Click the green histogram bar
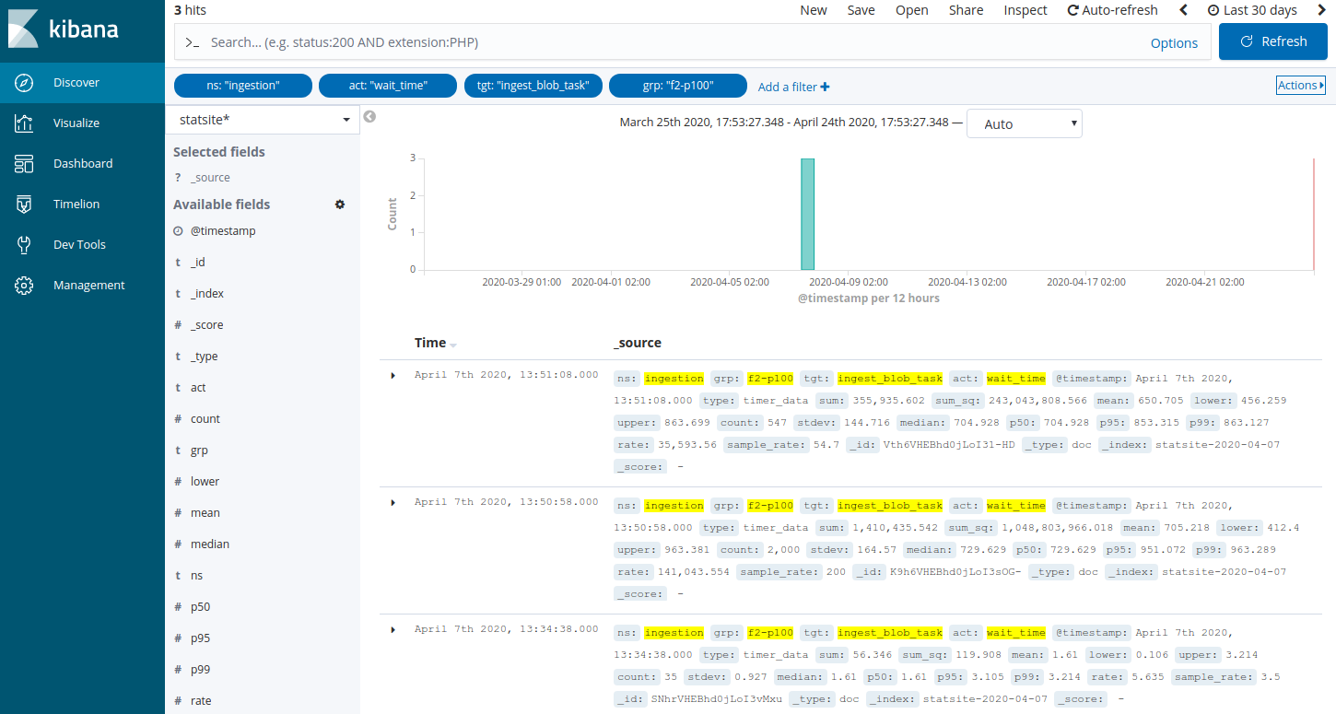This screenshot has width=1336, height=714. 807,214
